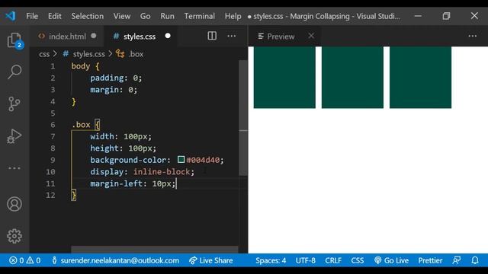Click the 'background-color' property text

tap(129, 160)
